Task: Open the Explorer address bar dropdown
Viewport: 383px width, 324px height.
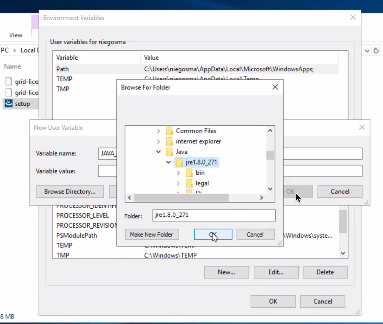Action: [x=367, y=51]
